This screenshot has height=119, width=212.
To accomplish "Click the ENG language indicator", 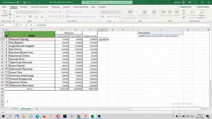I will 192,116.
